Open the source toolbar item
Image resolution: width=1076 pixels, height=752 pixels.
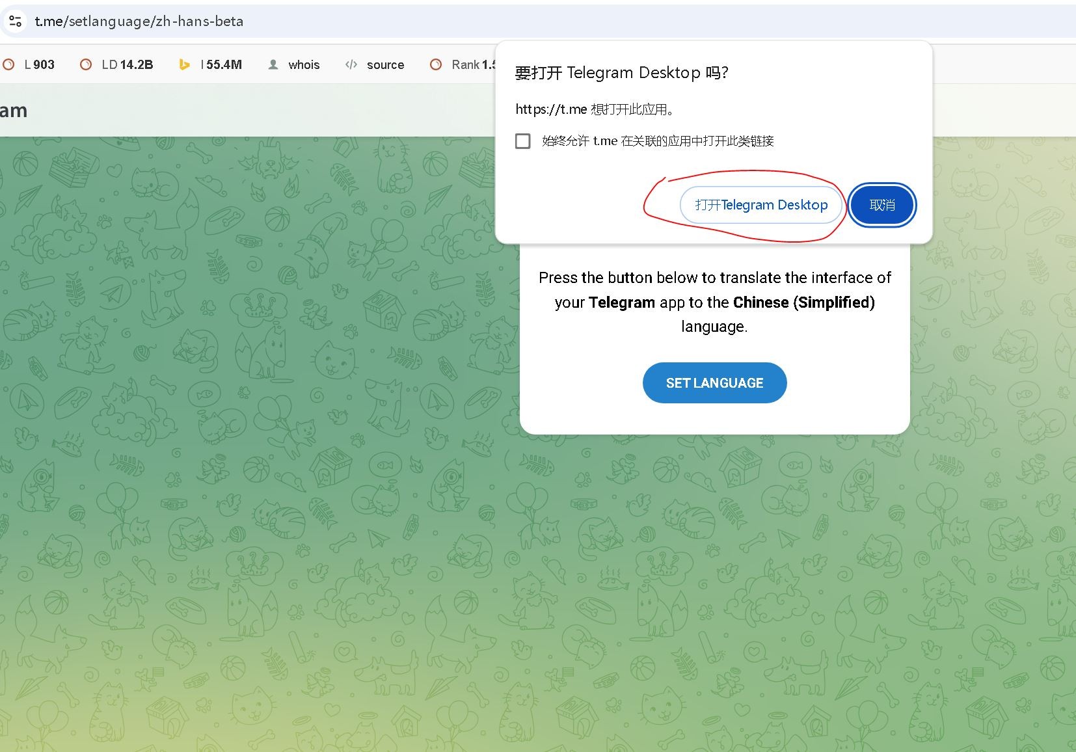375,64
